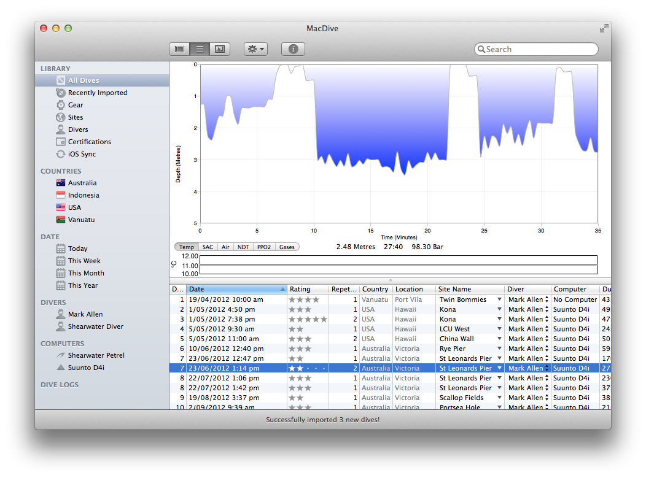
Task: Open Diver stepper on selected dive row
Action: pyautogui.click(x=547, y=368)
